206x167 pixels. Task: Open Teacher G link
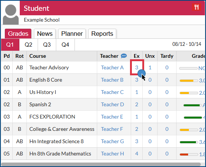pyautogui.click(x=112, y=141)
